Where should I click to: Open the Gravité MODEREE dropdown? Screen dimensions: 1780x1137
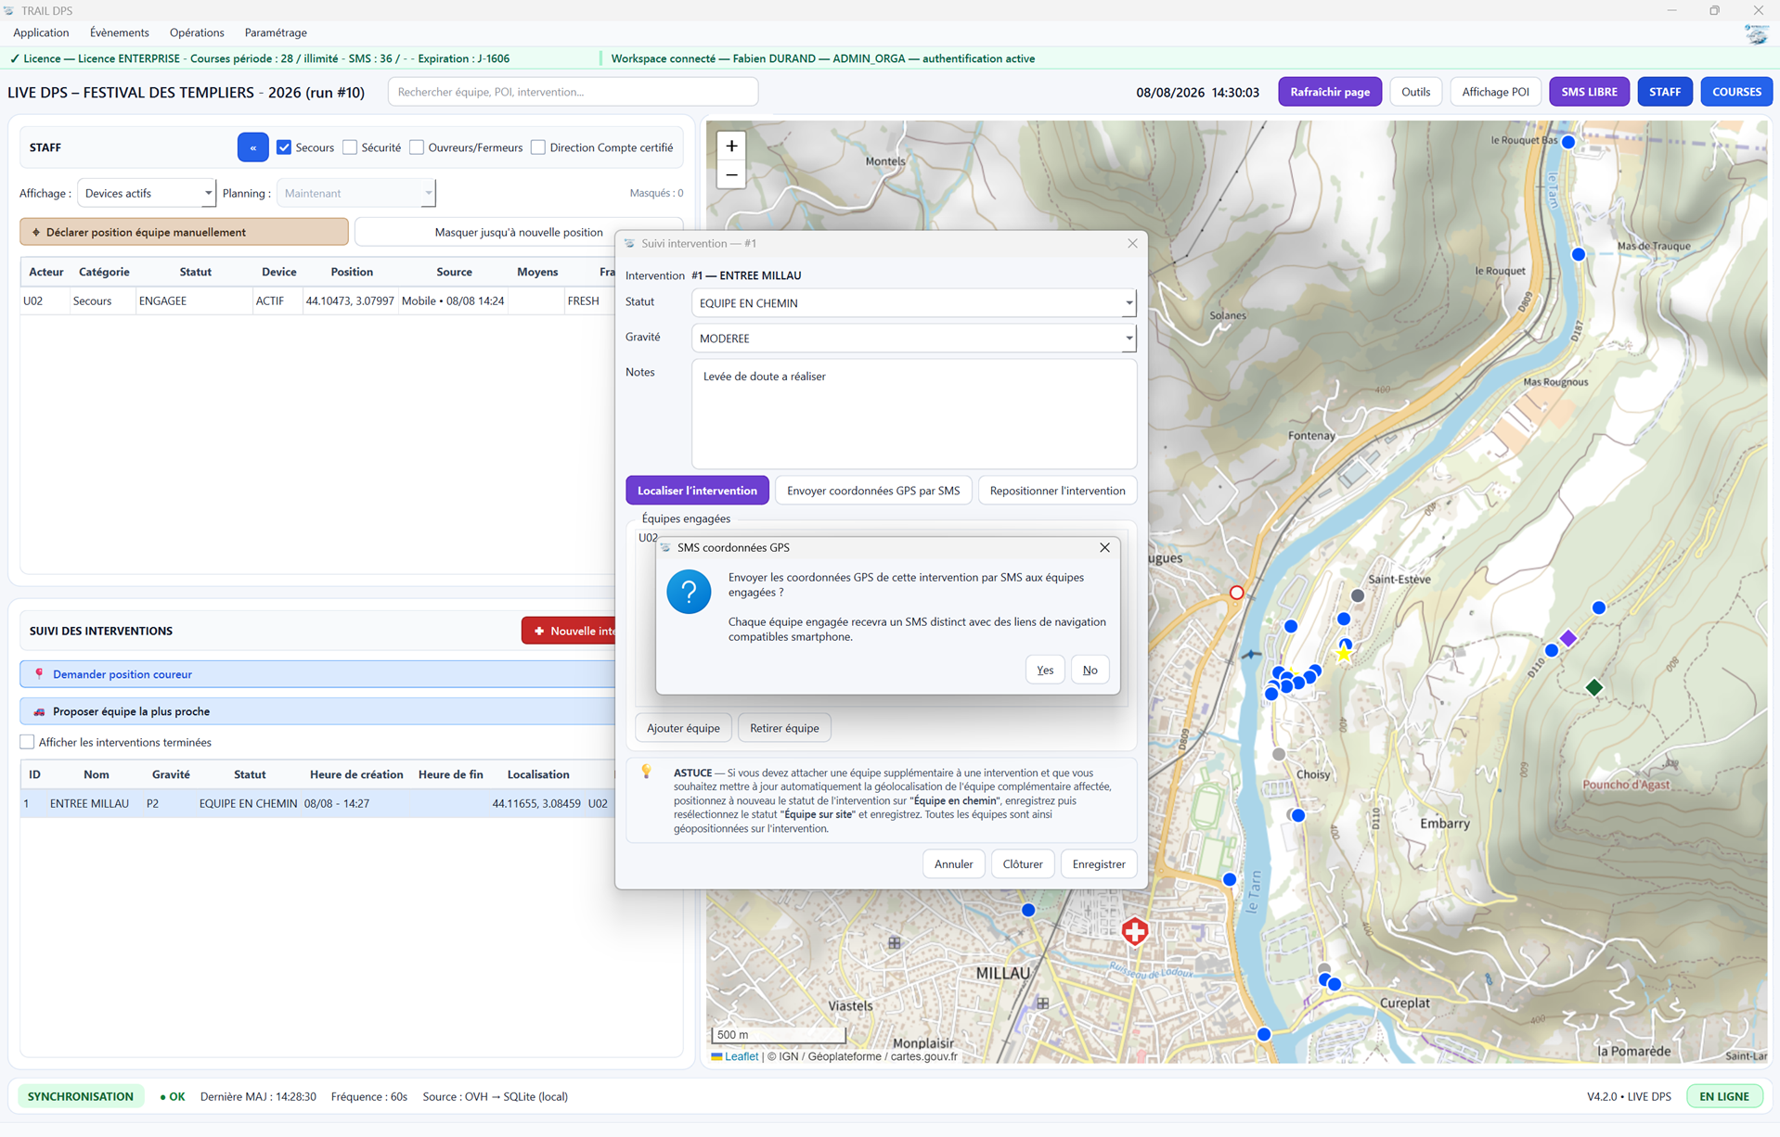913,339
